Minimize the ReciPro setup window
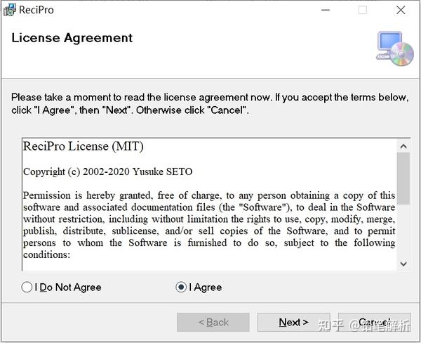421x343 pixels. click(x=325, y=10)
